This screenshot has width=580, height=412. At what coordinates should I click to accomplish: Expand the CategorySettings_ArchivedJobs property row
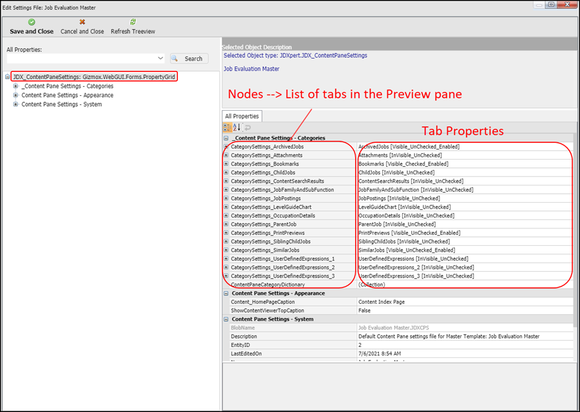pyautogui.click(x=226, y=147)
